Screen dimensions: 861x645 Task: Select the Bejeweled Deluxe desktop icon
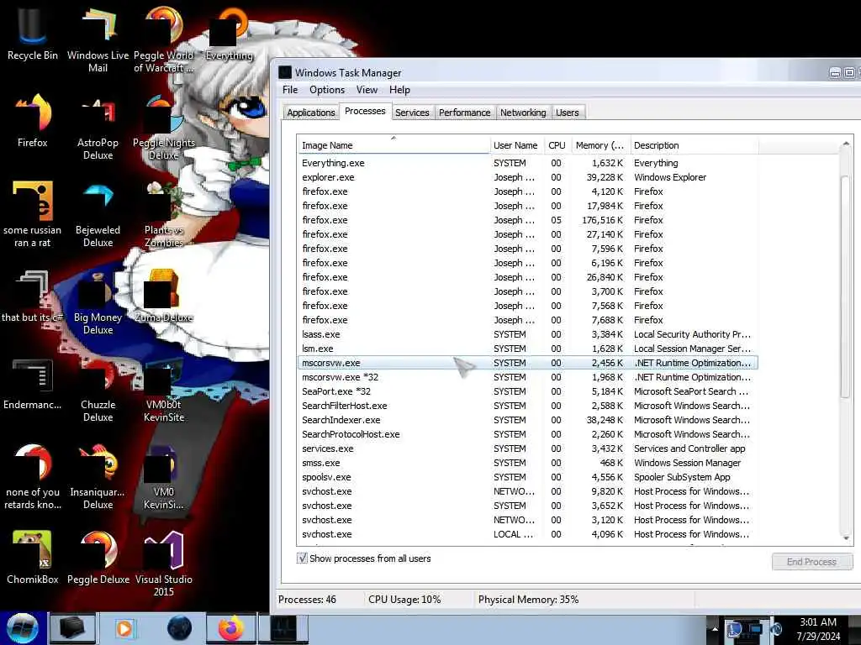click(x=98, y=214)
